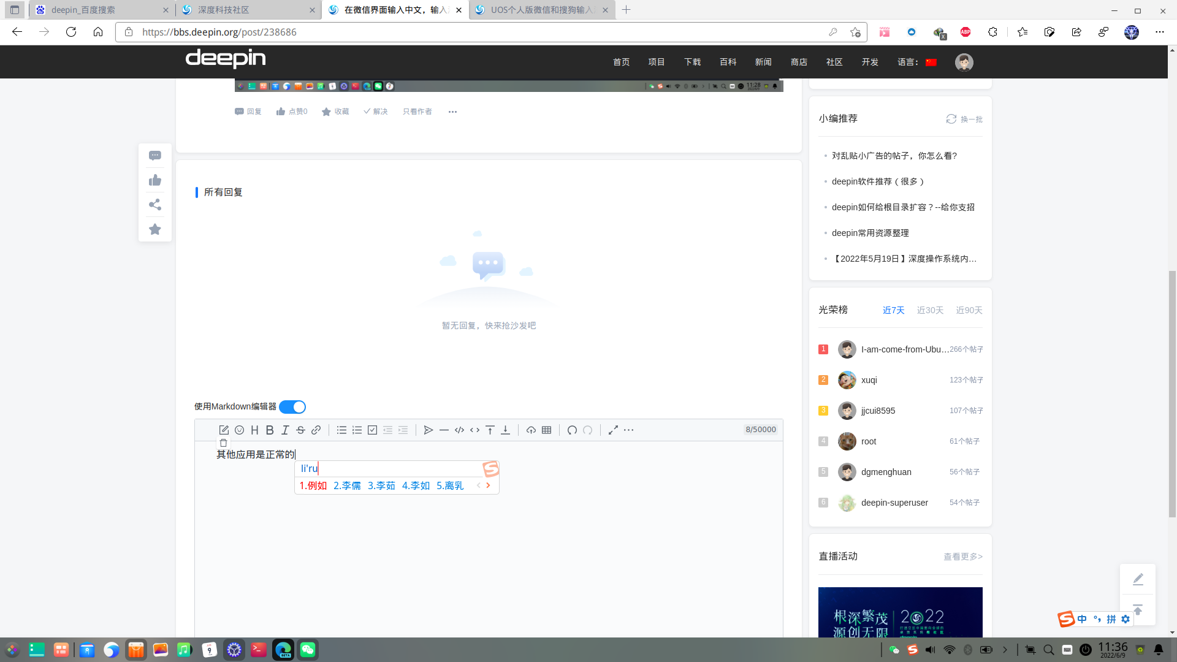The height and width of the screenshot is (662, 1177).
Task: Toggle Sogou Chinese/English input mode
Action: [1082, 619]
